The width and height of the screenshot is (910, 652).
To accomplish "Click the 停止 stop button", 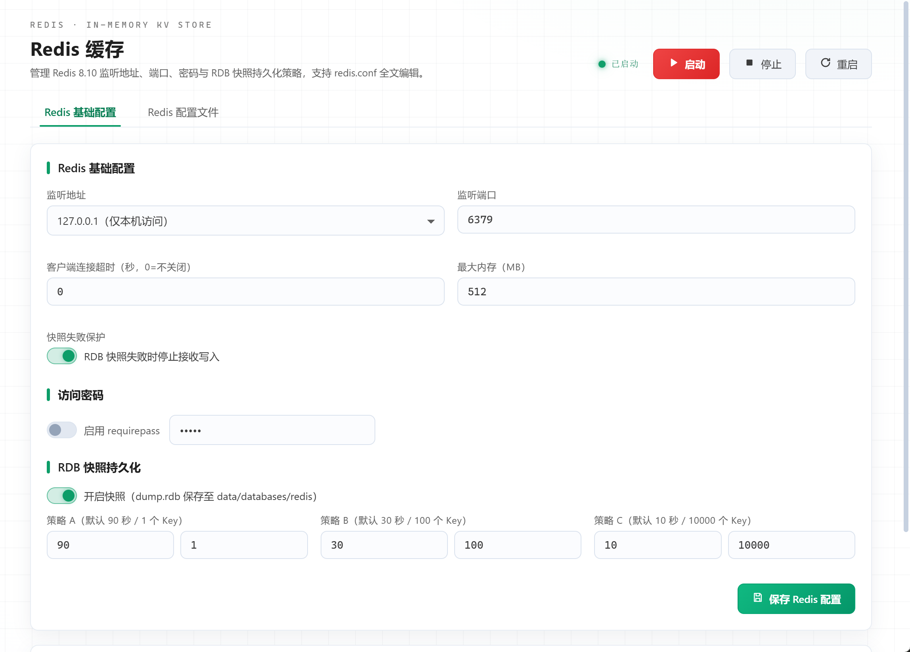I will point(762,64).
